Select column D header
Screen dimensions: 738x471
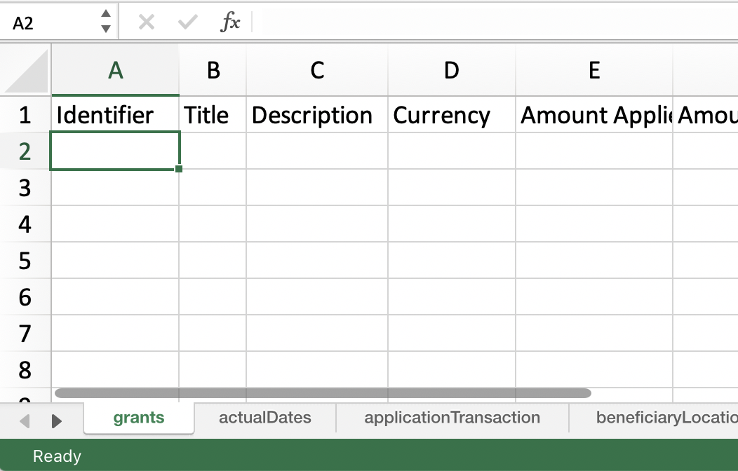[451, 71]
